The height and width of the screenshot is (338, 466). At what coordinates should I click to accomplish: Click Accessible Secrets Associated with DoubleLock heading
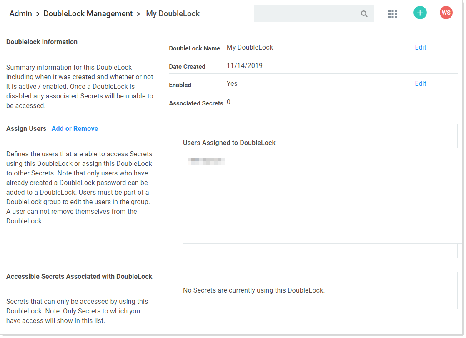79,276
